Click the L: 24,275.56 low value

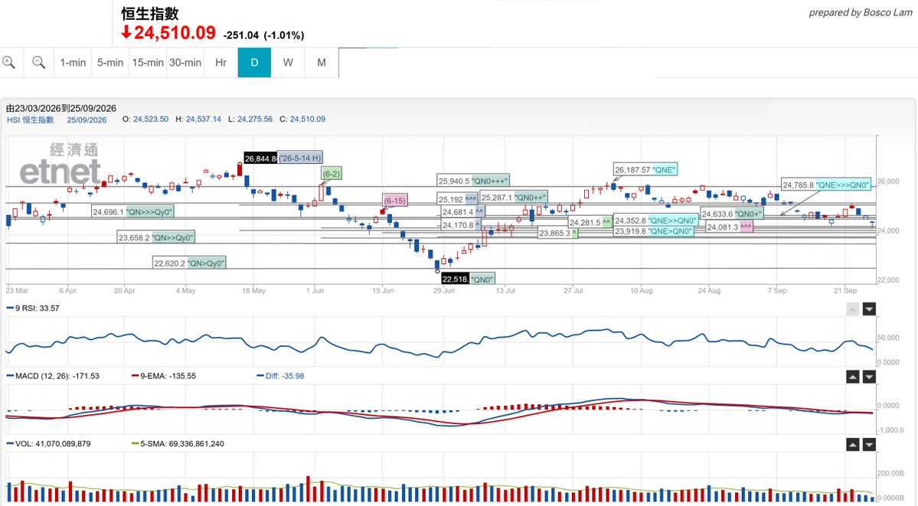click(x=250, y=119)
